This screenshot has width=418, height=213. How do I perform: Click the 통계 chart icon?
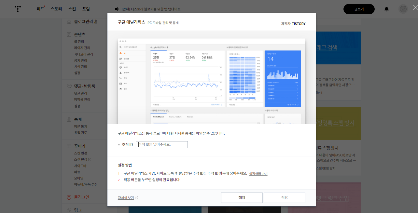click(x=69, y=119)
